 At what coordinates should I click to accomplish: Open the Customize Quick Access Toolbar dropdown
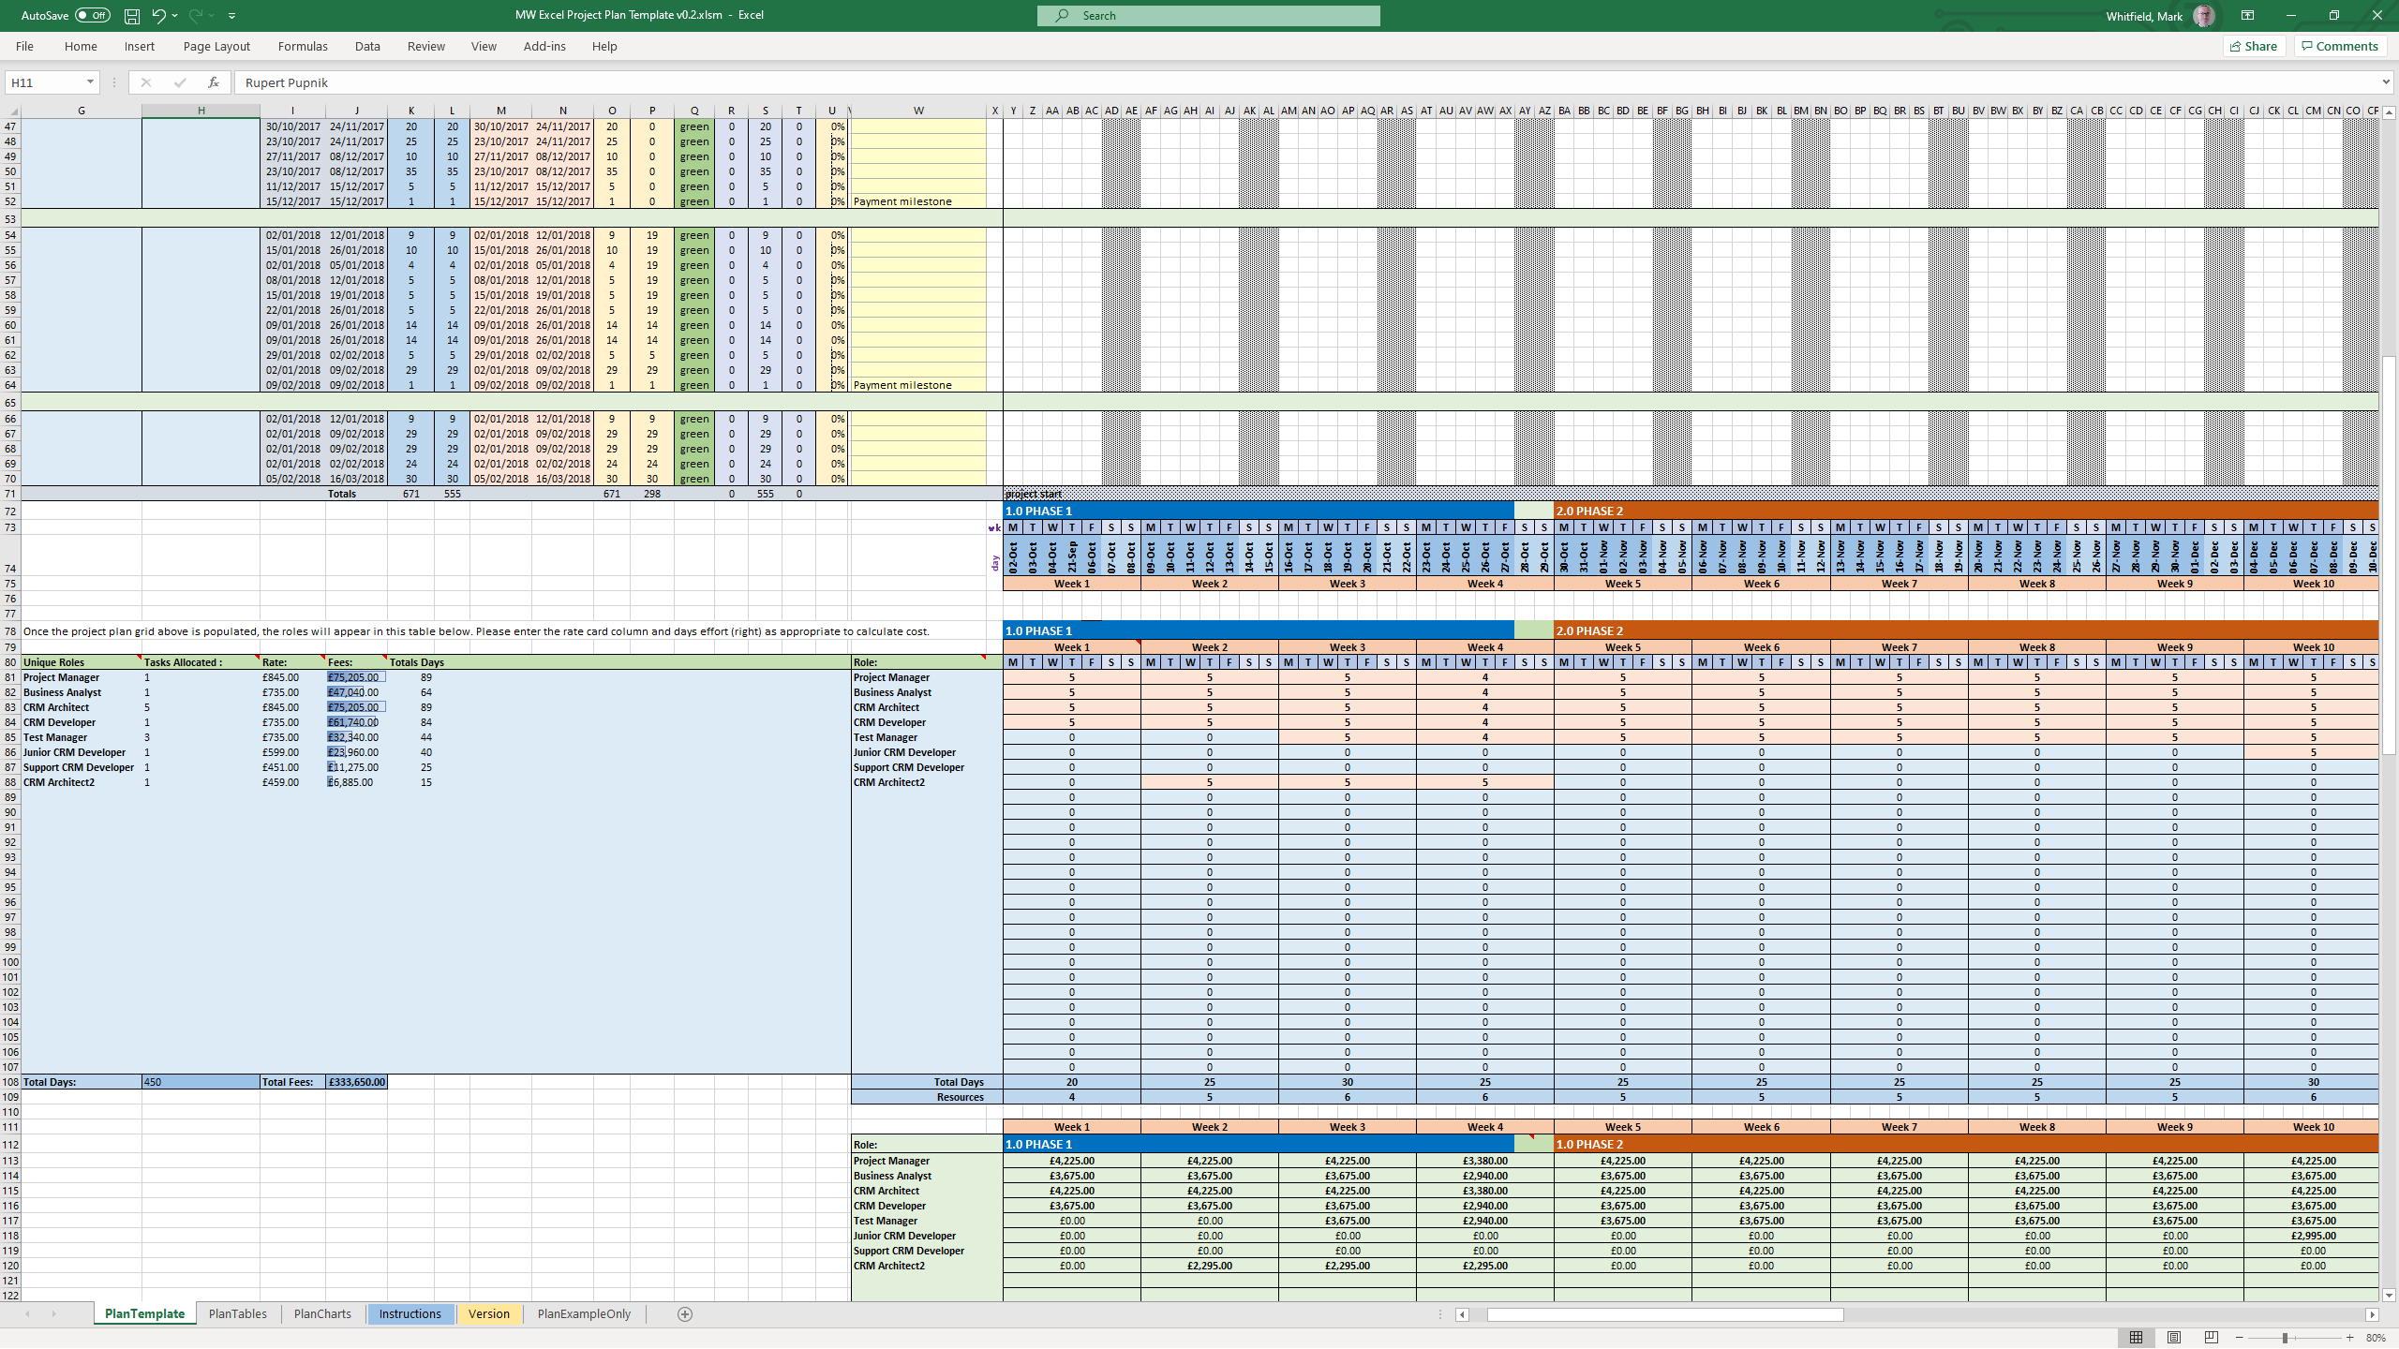(231, 15)
